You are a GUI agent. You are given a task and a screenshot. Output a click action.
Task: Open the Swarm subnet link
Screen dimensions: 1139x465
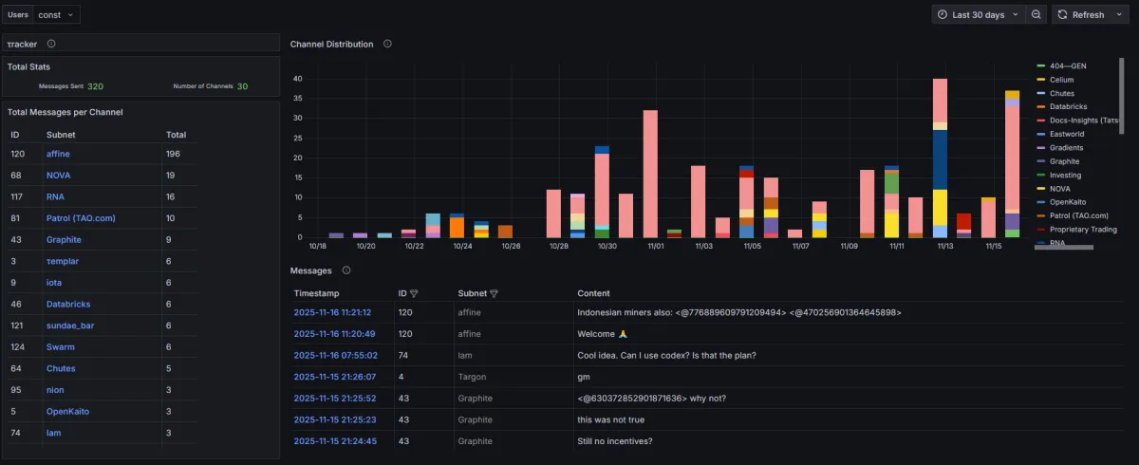tap(61, 347)
